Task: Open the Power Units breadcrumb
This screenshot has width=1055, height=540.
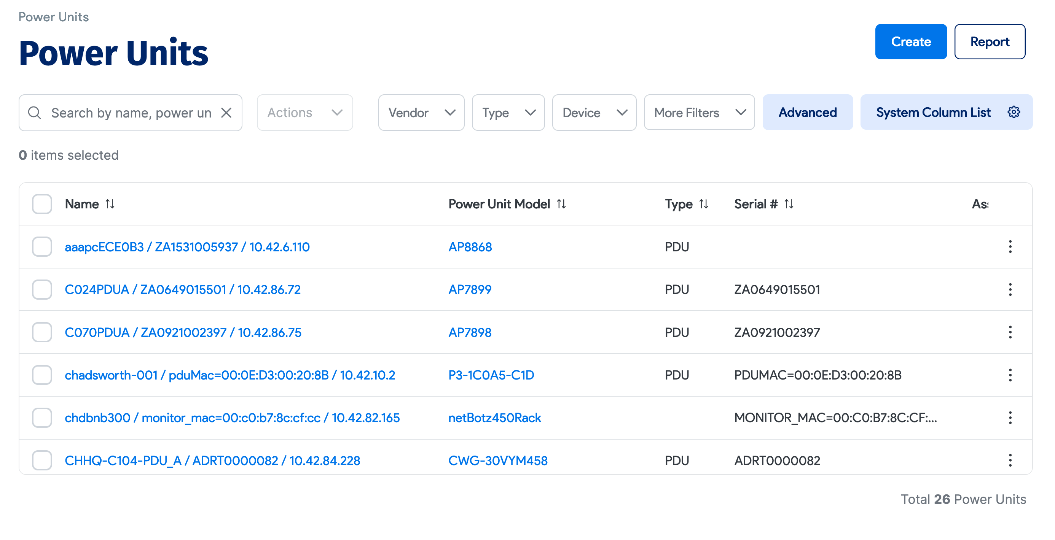Action: point(53,17)
